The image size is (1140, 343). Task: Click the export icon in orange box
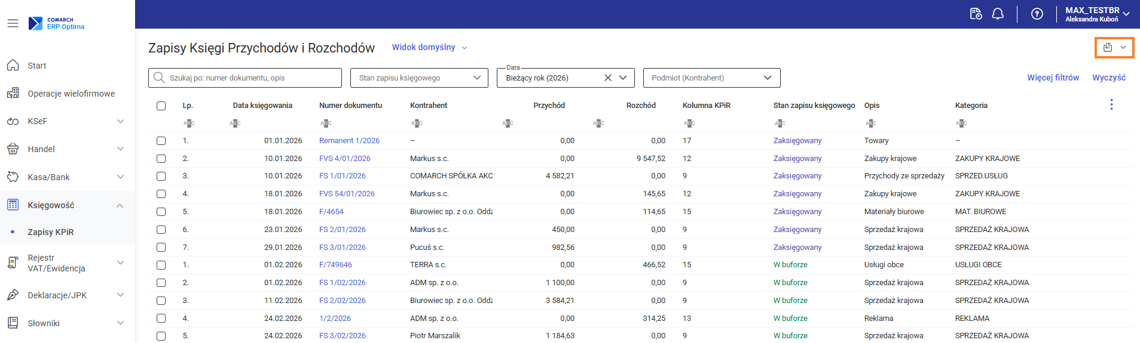pos(1108,47)
